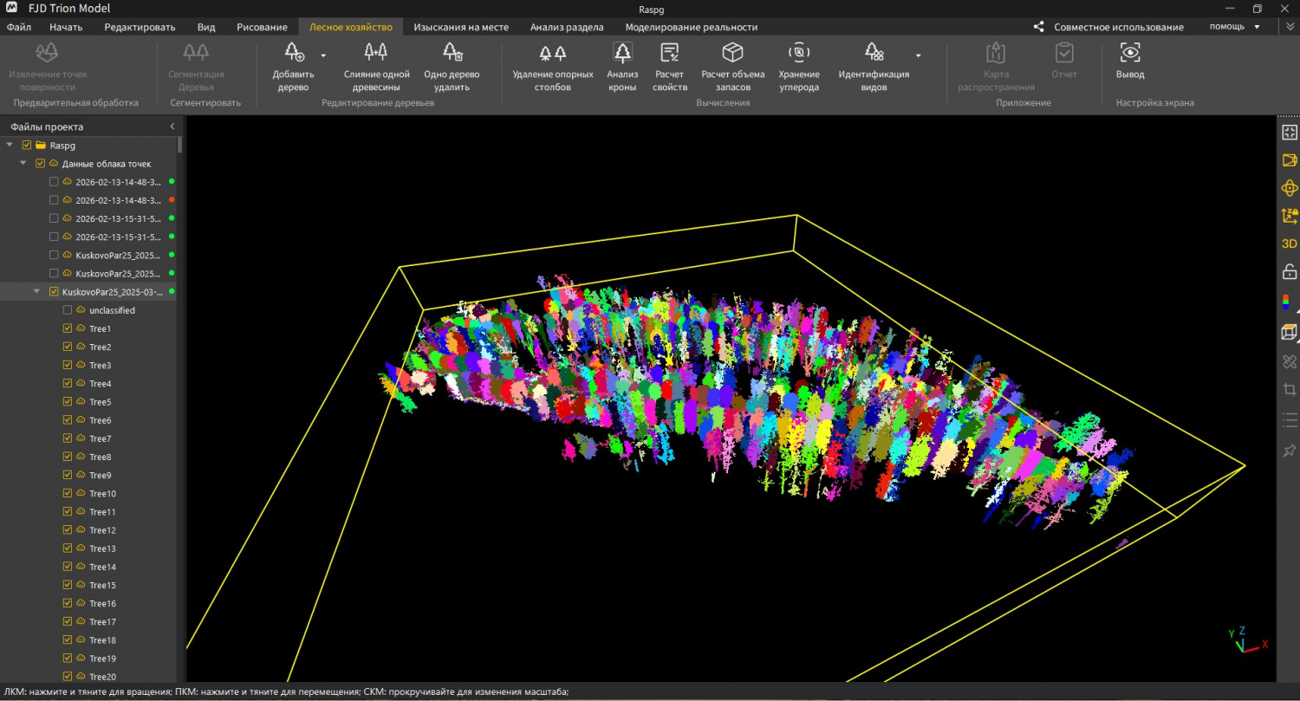1300x701 pixels.
Task: Click Совместное использование share button
Action: click(x=1108, y=27)
